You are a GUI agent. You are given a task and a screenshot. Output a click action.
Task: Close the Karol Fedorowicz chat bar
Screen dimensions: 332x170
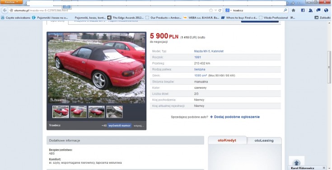pos(324,168)
